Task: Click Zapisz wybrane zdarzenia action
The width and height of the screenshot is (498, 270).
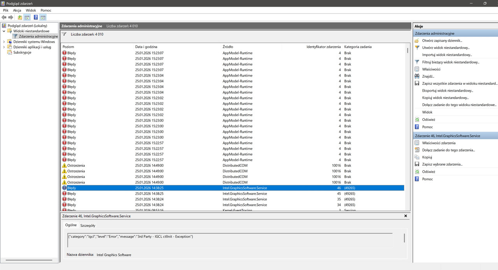Action: click(x=442, y=164)
